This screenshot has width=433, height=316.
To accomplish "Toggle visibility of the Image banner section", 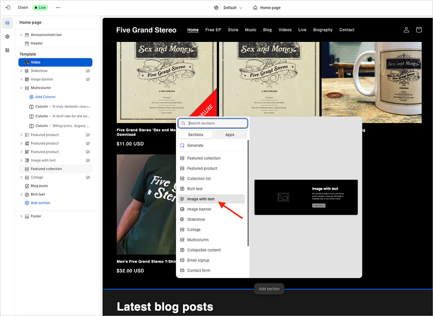I will click(88, 79).
